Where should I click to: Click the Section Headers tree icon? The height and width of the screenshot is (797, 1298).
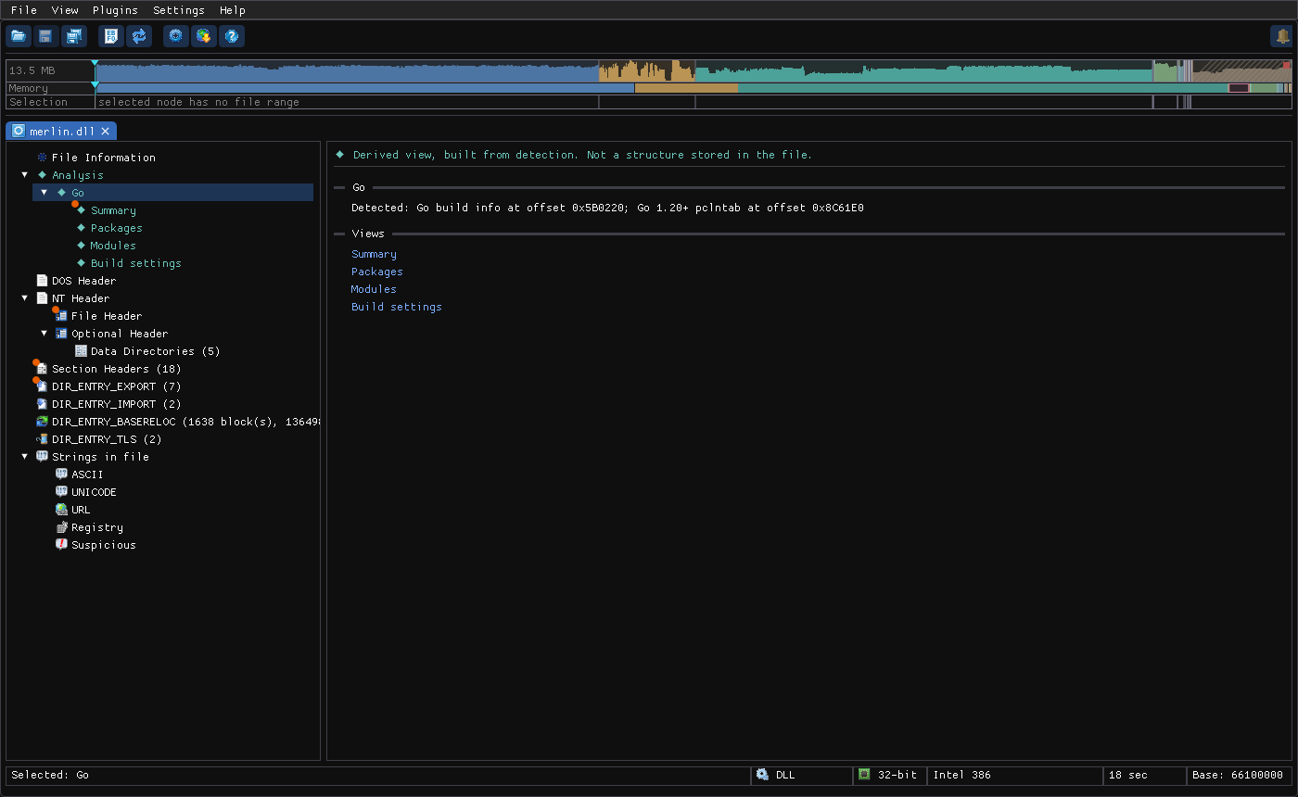coord(42,369)
